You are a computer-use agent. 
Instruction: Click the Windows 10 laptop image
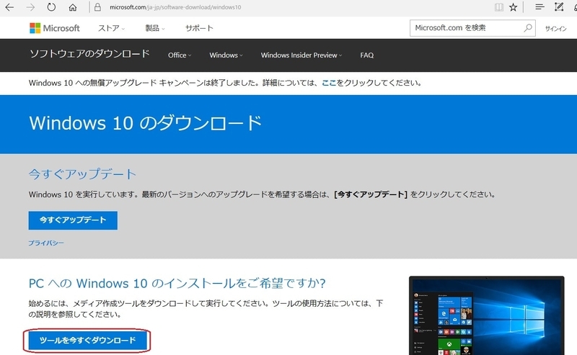(486, 315)
